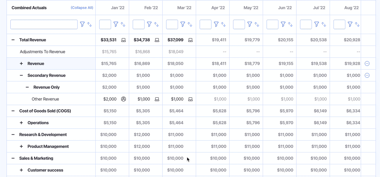Image resolution: width=380 pixels, height=177 pixels.
Task: Click laptop icon beside Total Revenue Jan value
Action: click(124, 40)
